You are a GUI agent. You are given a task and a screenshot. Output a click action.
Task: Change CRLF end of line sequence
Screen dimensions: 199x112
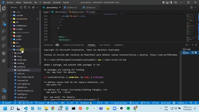pyautogui.click(x=107, y=103)
